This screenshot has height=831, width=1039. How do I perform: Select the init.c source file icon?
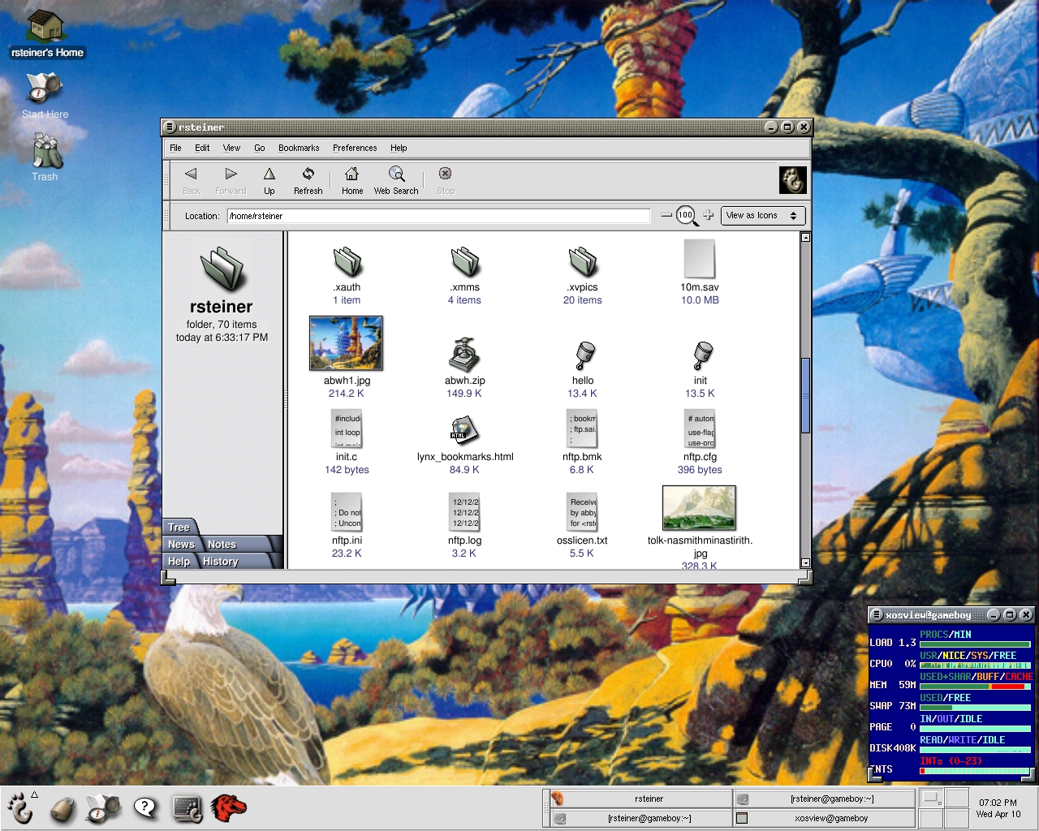[347, 428]
